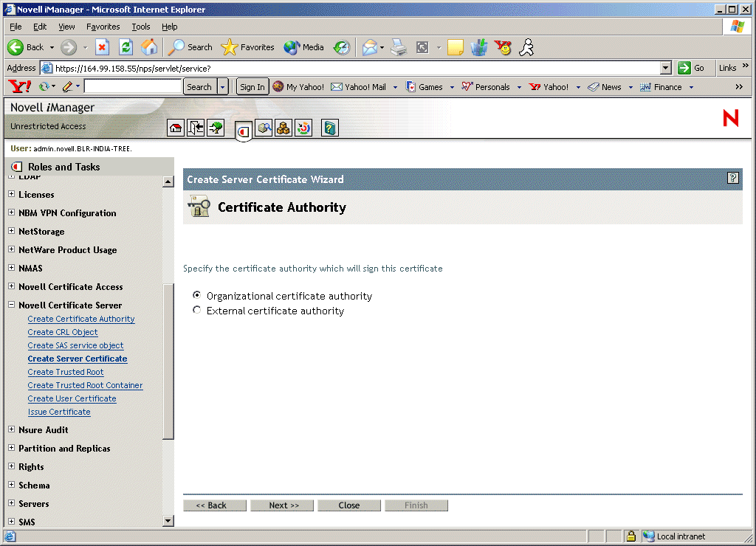Viewport: 756px width, 546px height.
Task: Open the Favorites menu
Action: coord(103,27)
